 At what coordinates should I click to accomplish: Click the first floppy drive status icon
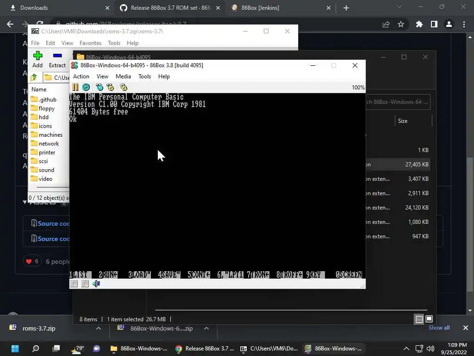click(74, 284)
